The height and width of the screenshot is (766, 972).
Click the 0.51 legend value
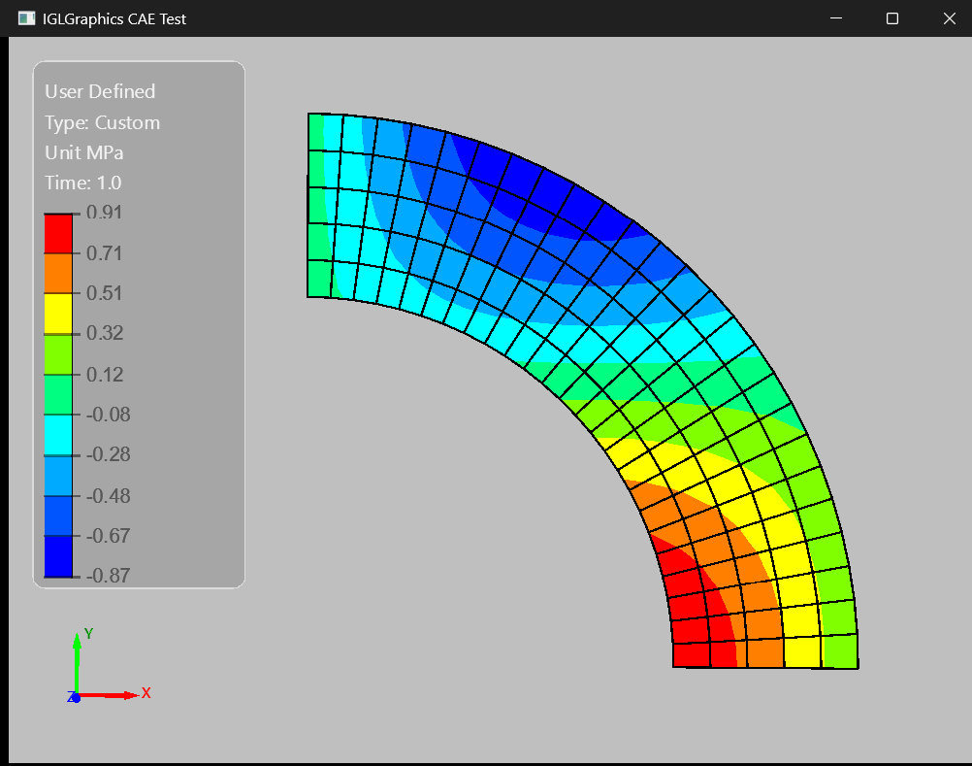tap(104, 293)
